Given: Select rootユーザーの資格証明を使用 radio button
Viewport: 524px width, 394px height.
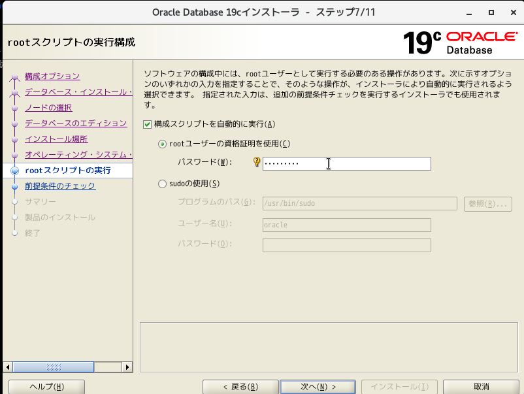Looking at the screenshot, I should (162, 144).
